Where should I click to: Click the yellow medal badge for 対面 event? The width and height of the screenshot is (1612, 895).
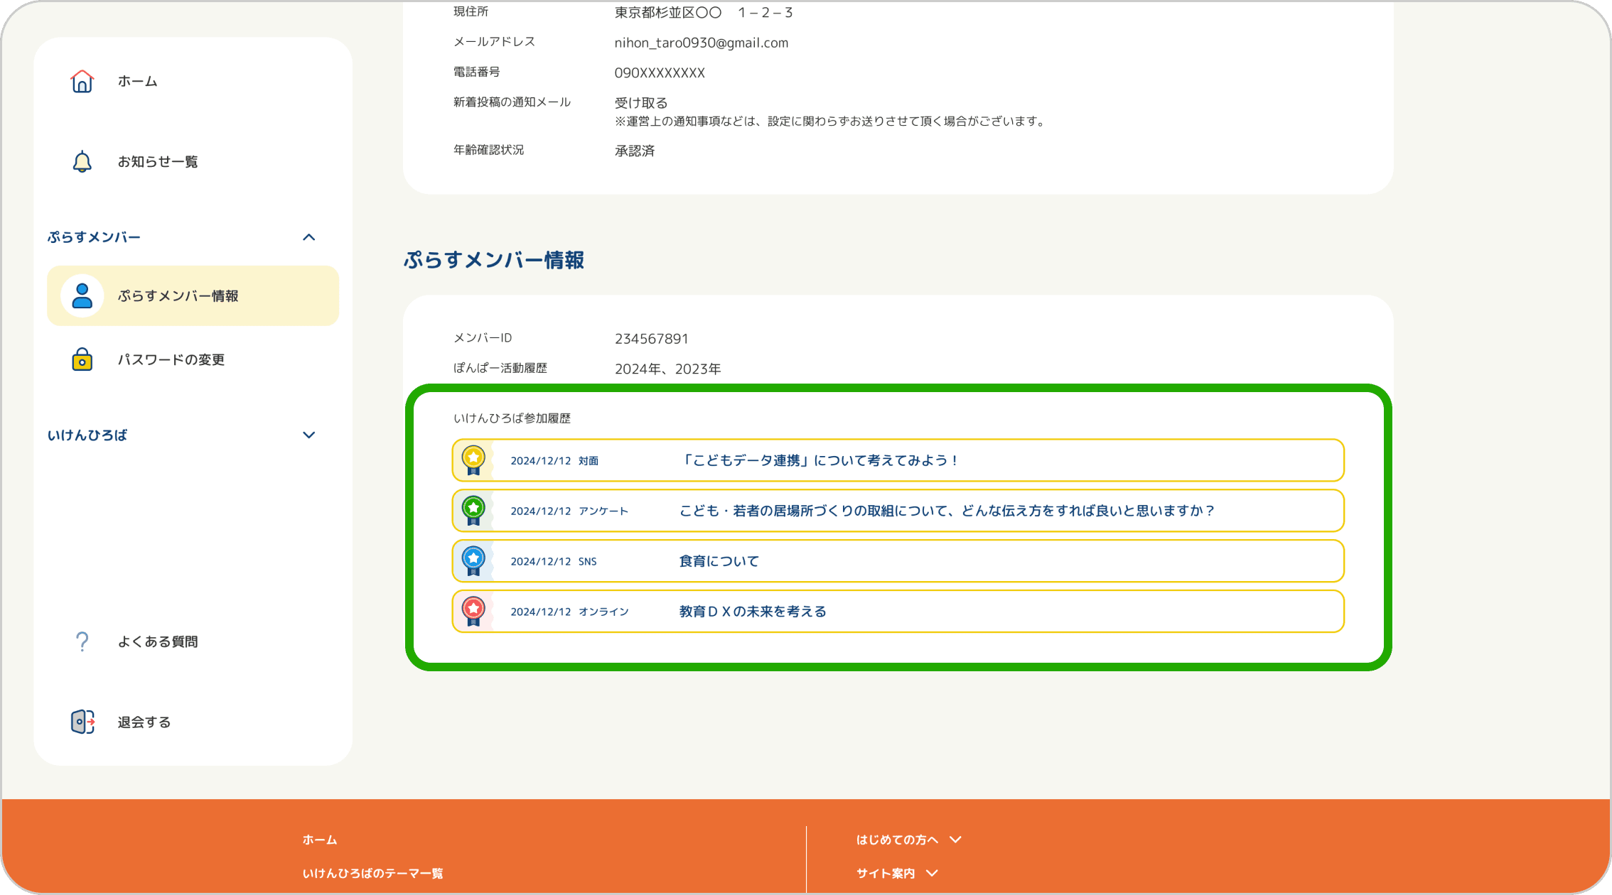coord(473,460)
